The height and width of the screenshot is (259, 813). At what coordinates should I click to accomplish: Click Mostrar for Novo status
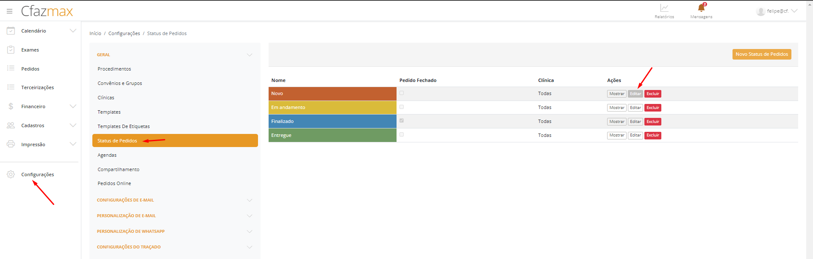point(617,94)
